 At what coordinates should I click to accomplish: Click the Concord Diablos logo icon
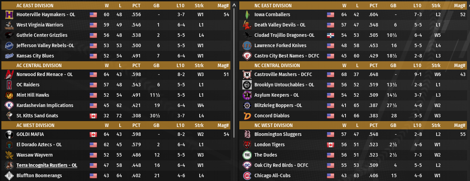pyautogui.click(x=247, y=116)
